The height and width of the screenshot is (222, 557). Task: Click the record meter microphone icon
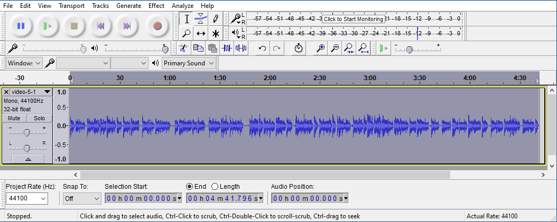[x=235, y=18]
